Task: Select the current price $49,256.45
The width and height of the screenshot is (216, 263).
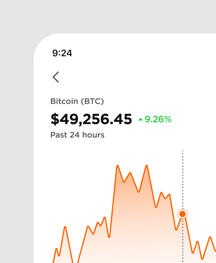Action: pyautogui.click(x=91, y=119)
